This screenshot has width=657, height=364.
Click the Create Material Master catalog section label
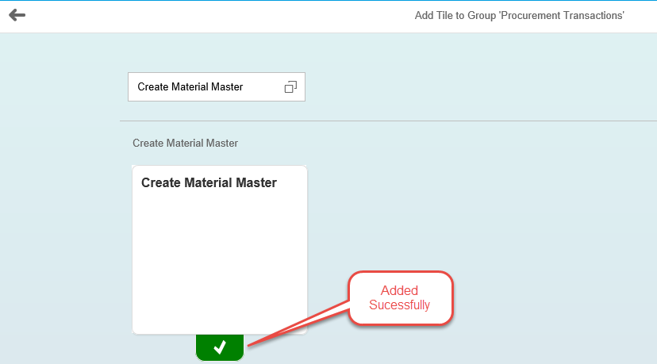[x=185, y=144]
